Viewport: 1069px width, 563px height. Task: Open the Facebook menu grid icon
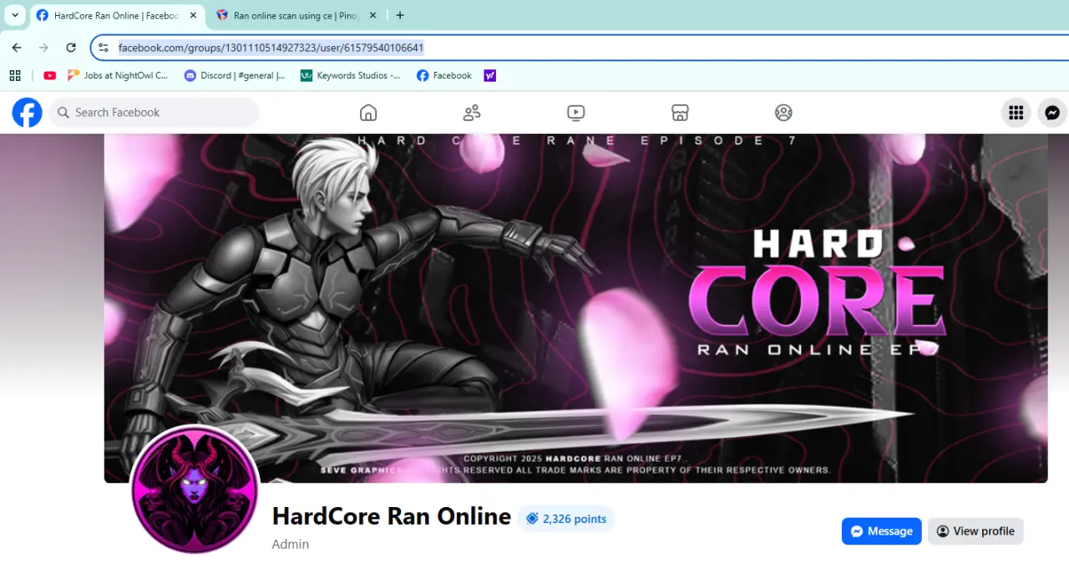[1016, 113]
